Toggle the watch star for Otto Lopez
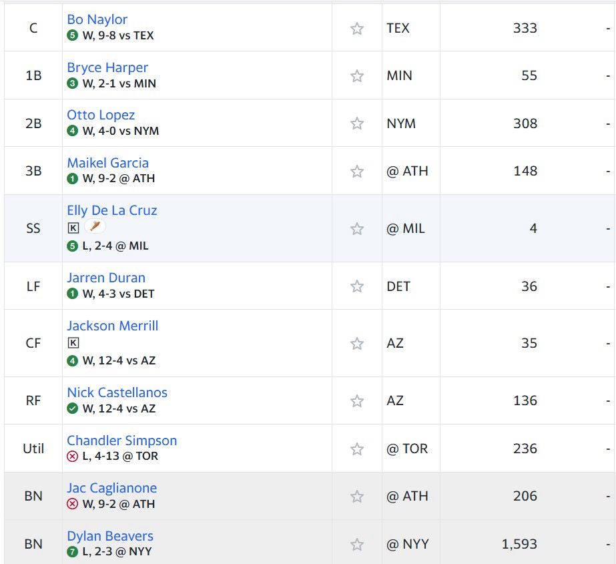 click(x=357, y=123)
